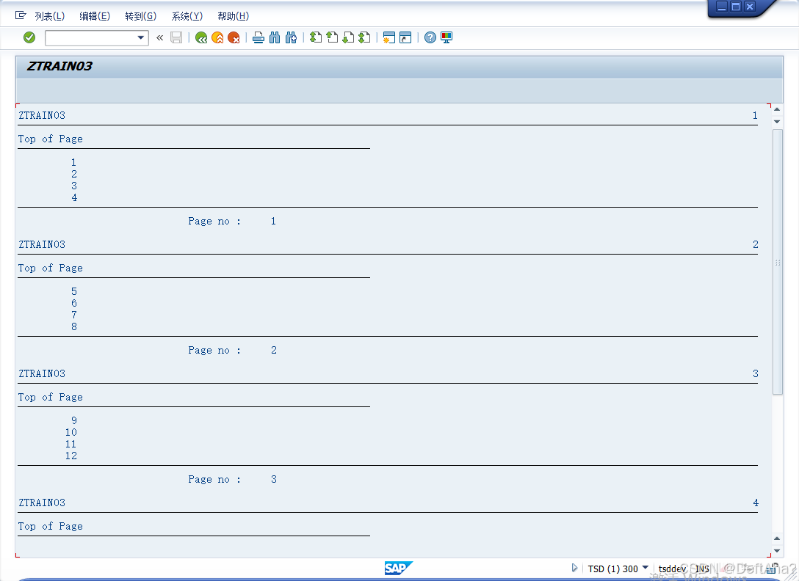The height and width of the screenshot is (581, 799).
Task: Click the red Cancel icon
Action: tap(234, 37)
